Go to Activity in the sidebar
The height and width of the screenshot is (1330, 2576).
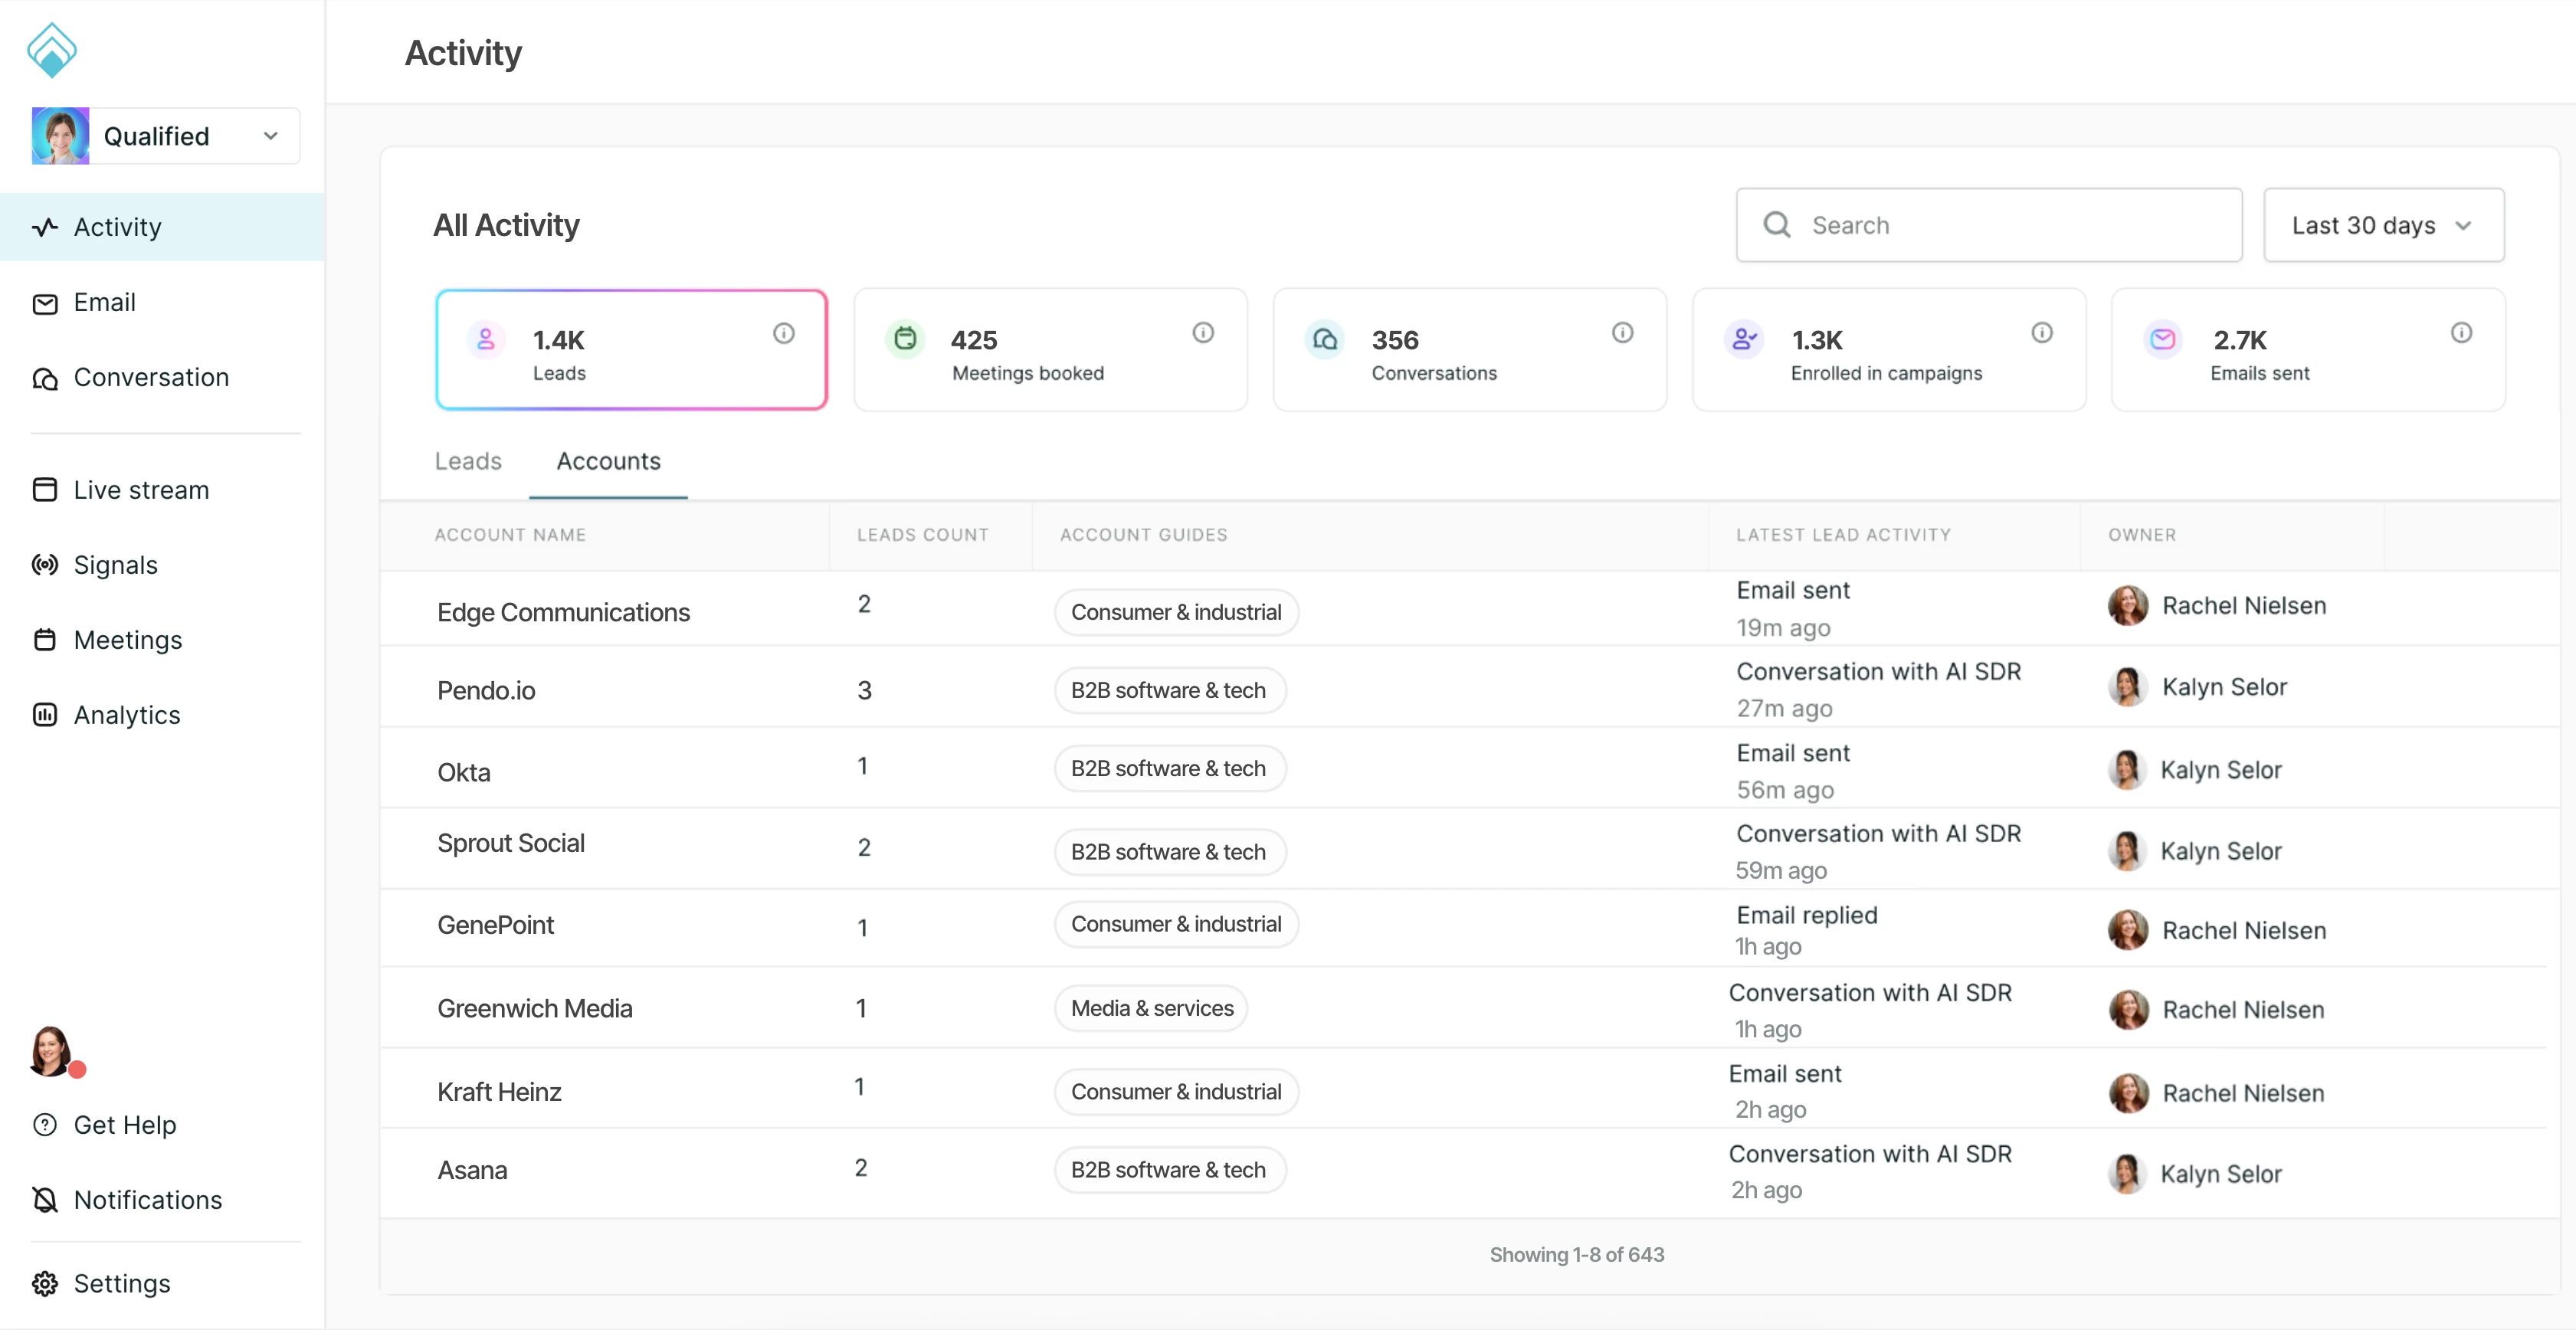coord(162,227)
